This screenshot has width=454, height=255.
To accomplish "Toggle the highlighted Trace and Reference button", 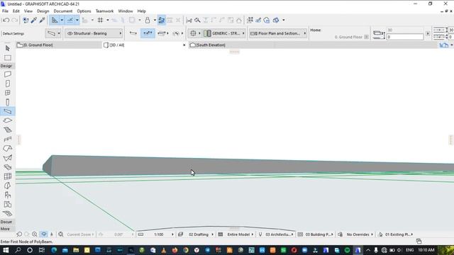I will pos(162,20).
